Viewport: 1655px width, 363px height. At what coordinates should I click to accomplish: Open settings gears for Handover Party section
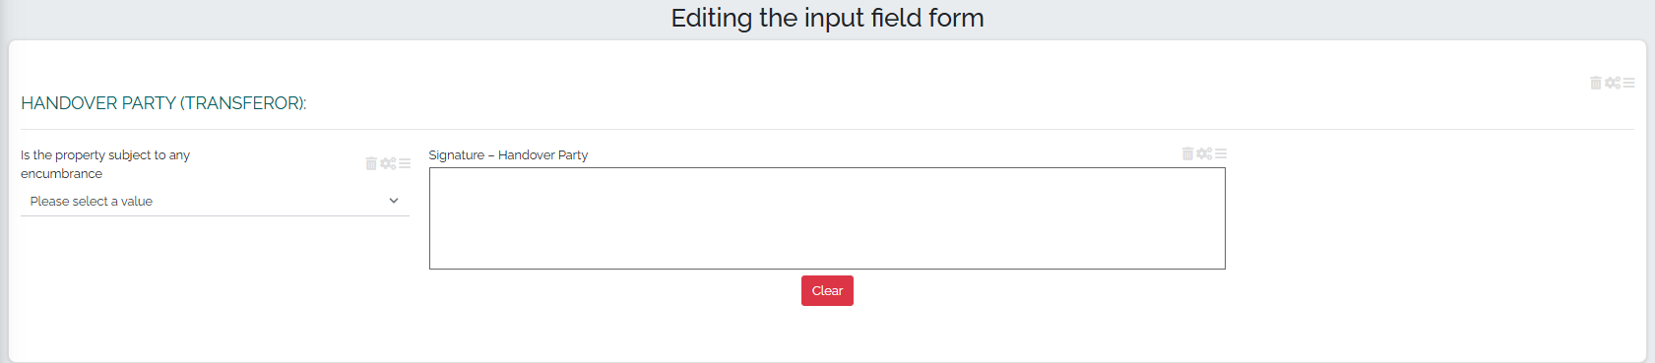click(x=1613, y=83)
